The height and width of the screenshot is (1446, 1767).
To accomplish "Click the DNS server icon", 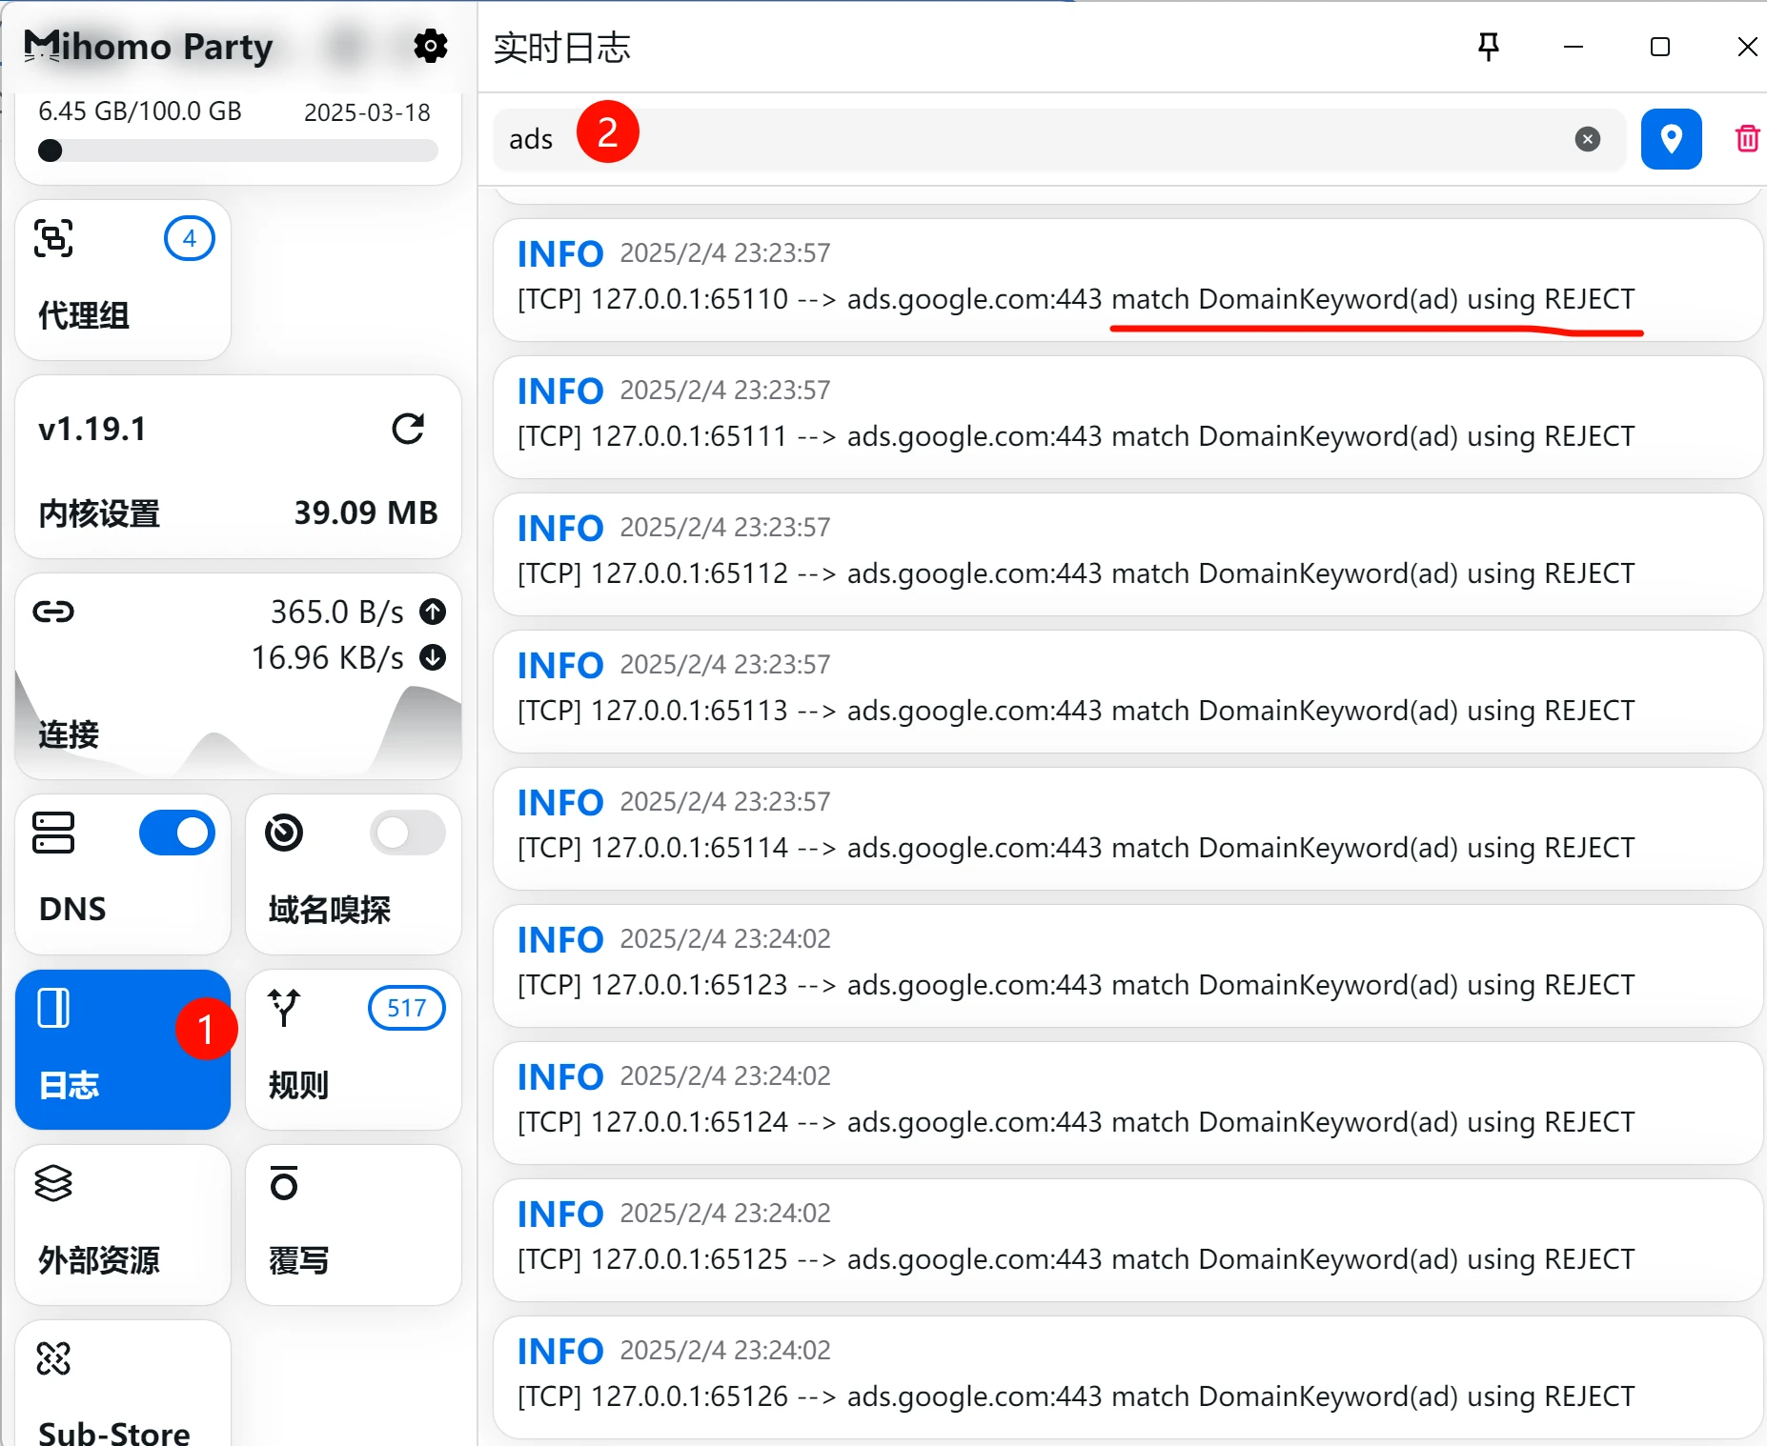I will [x=53, y=833].
